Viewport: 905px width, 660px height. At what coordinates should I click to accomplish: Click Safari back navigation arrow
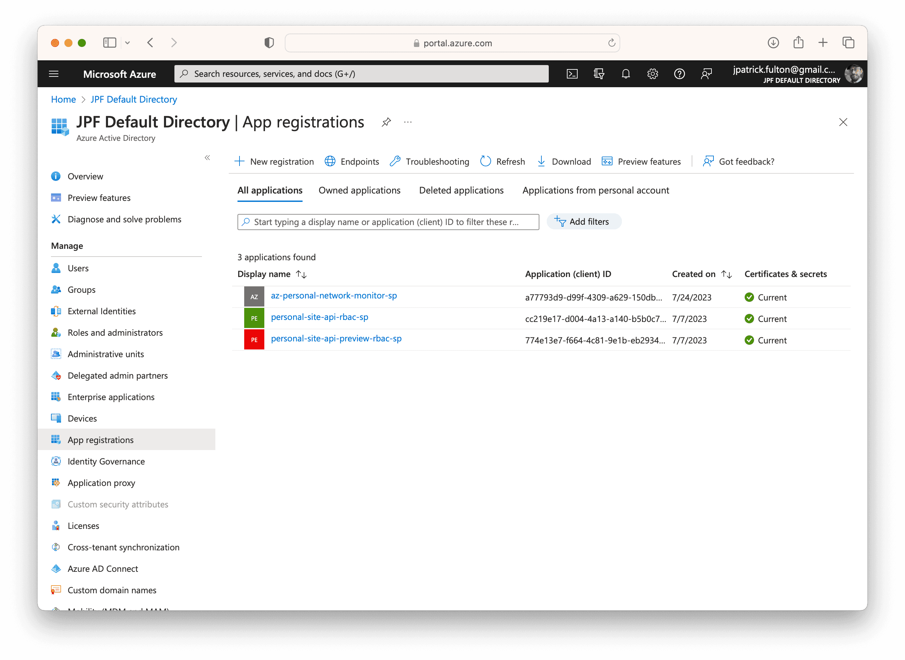pyautogui.click(x=151, y=43)
